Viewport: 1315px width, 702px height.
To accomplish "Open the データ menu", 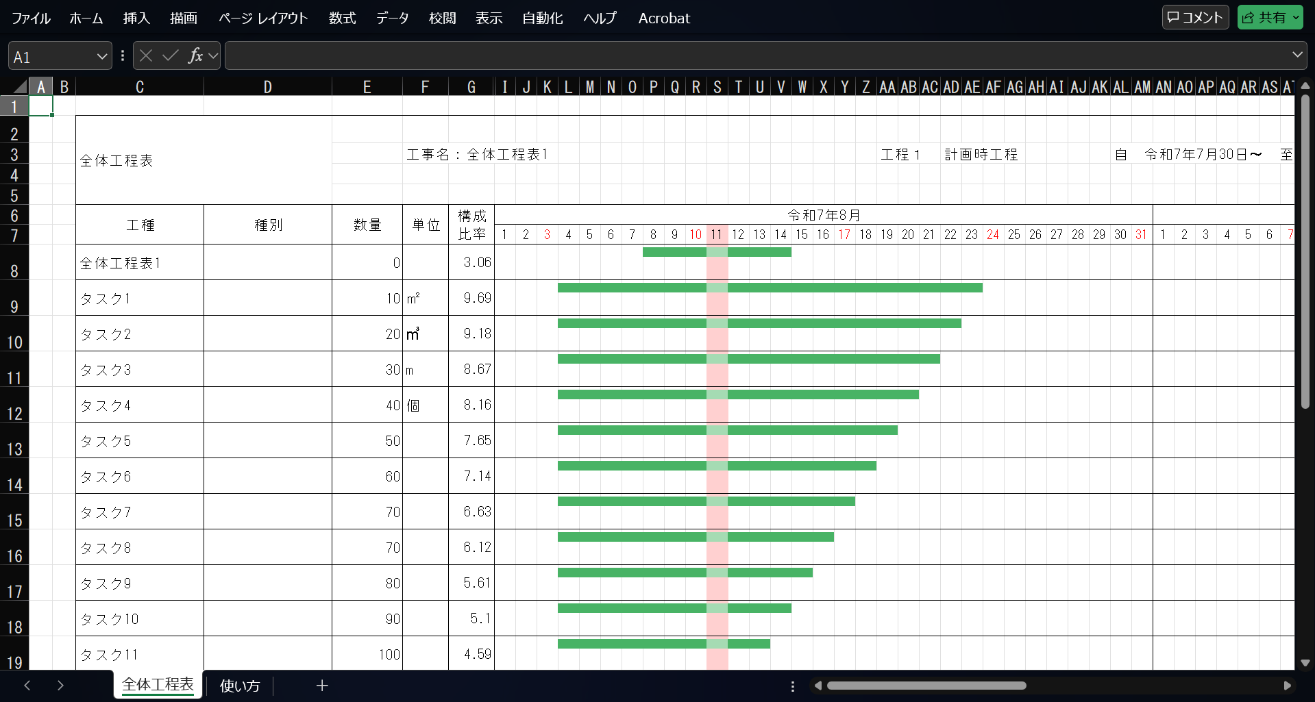I will (x=392, y=18).
